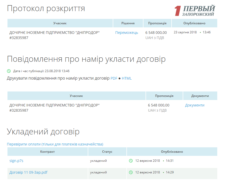The height and width of the screenshot is (184, 225).
Task: Click the 23 серпня 2018 published date
Action: point(185,33)
